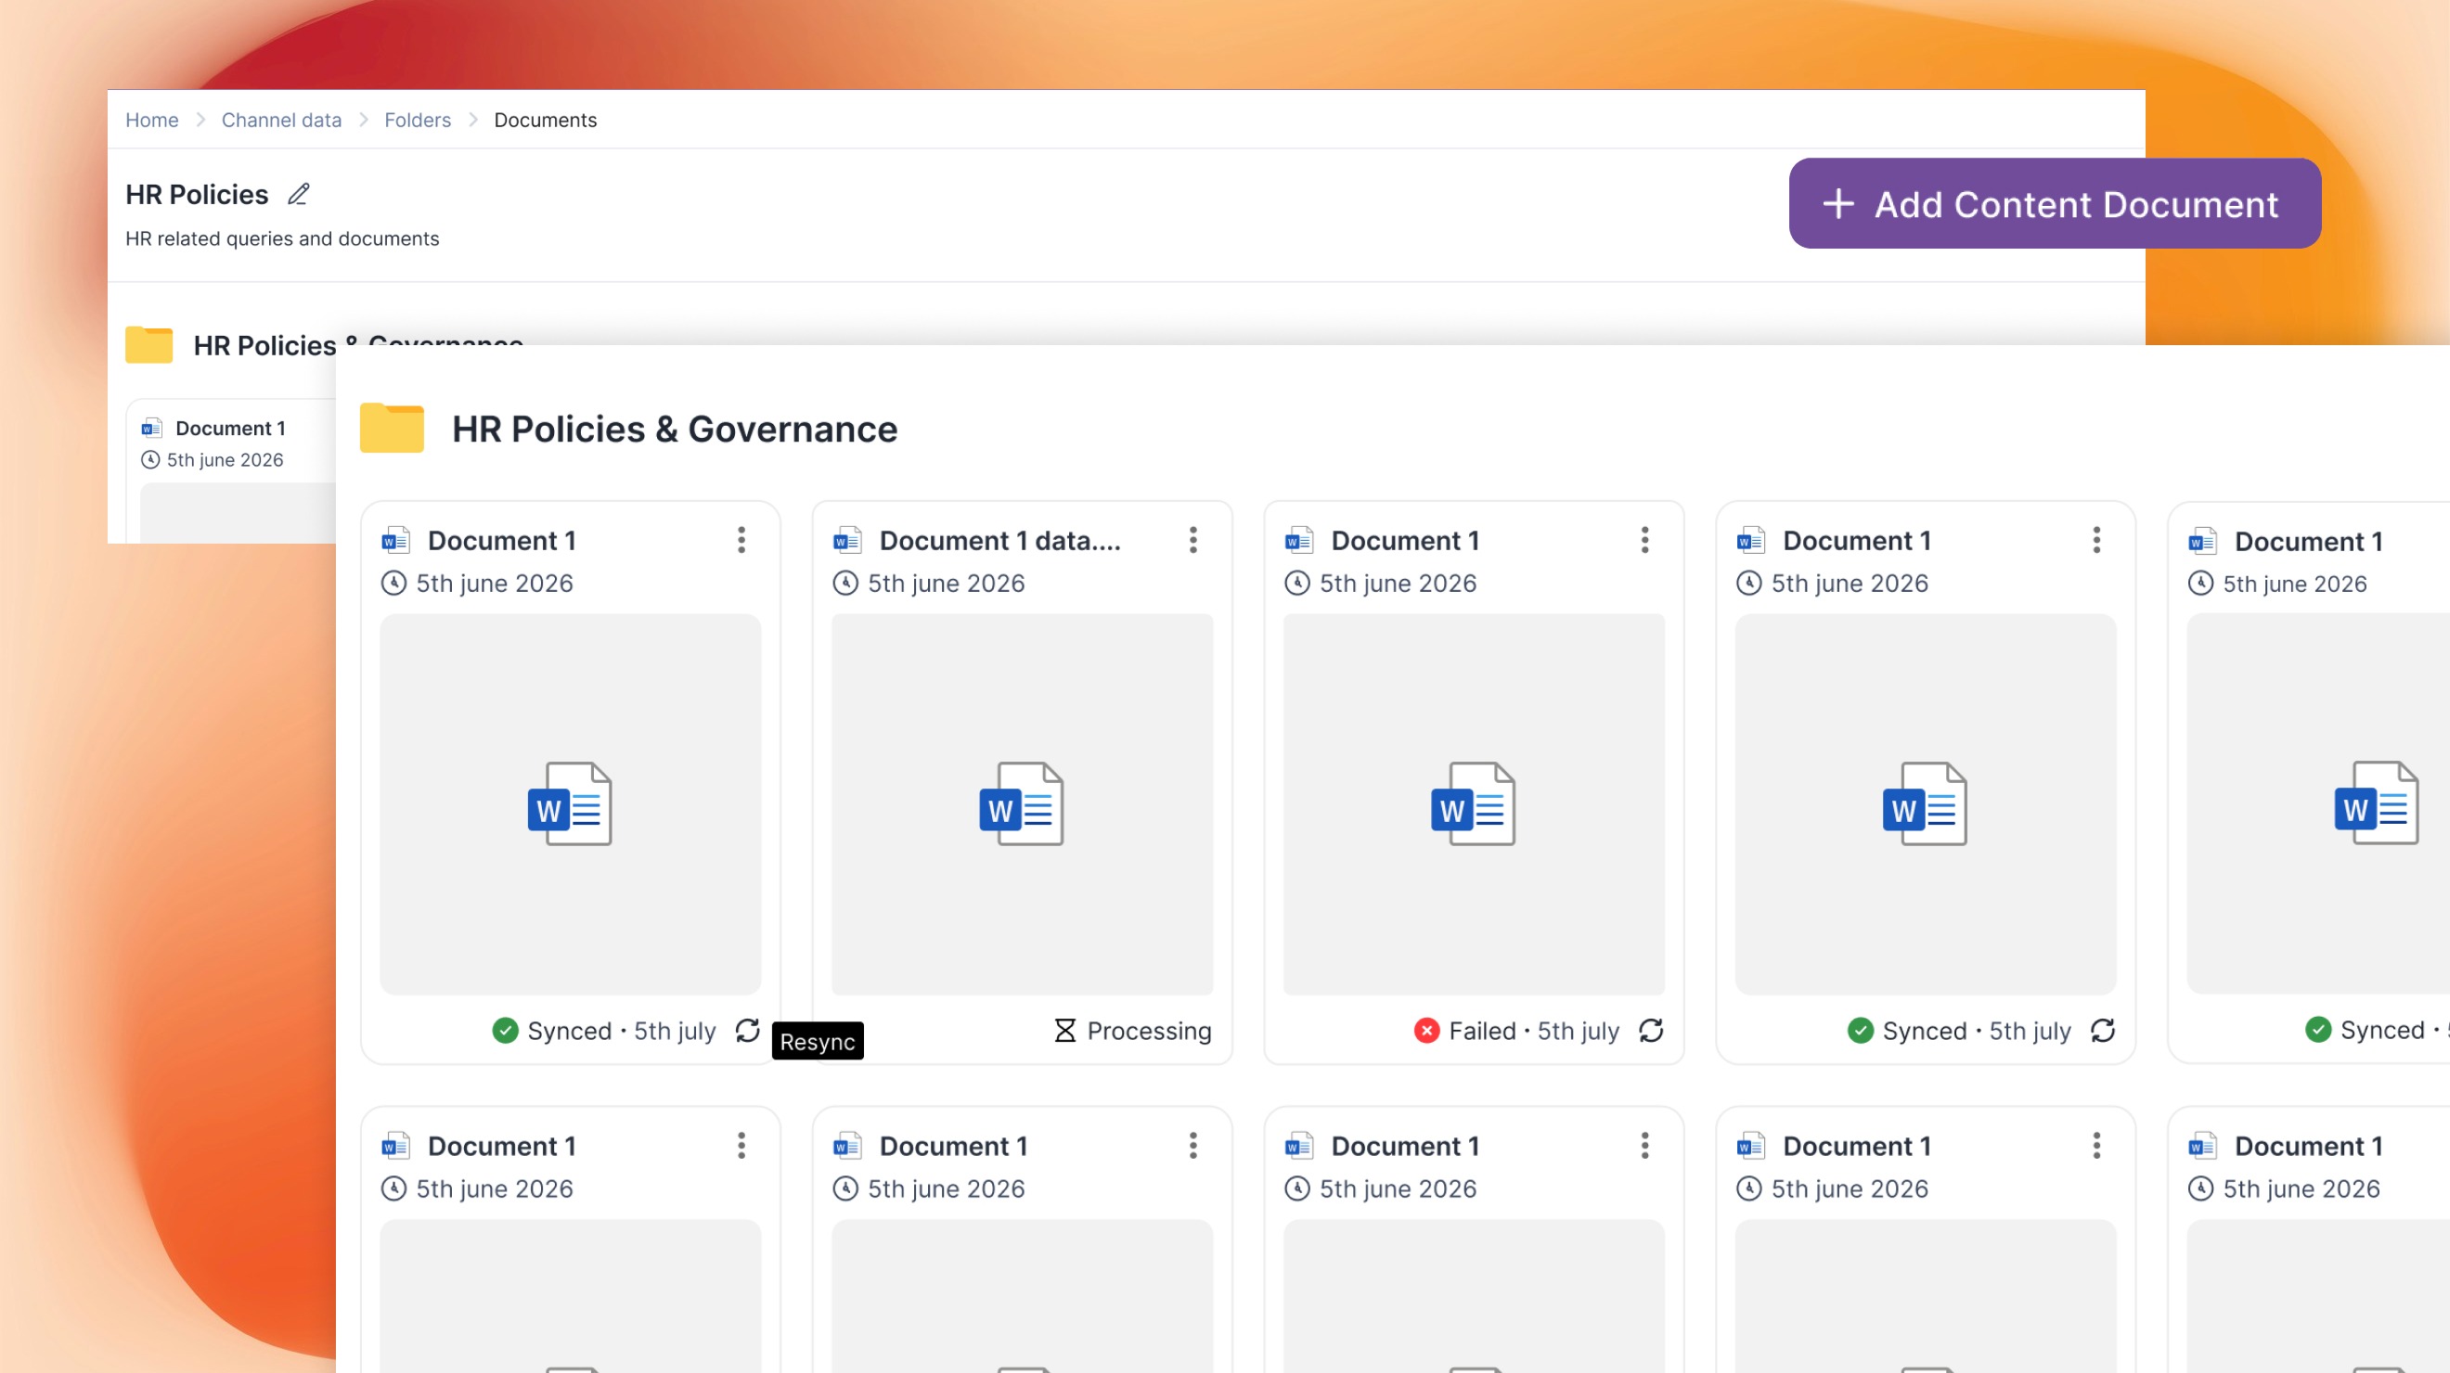Retry sync on the Failed document card

click(1651, 1030)
